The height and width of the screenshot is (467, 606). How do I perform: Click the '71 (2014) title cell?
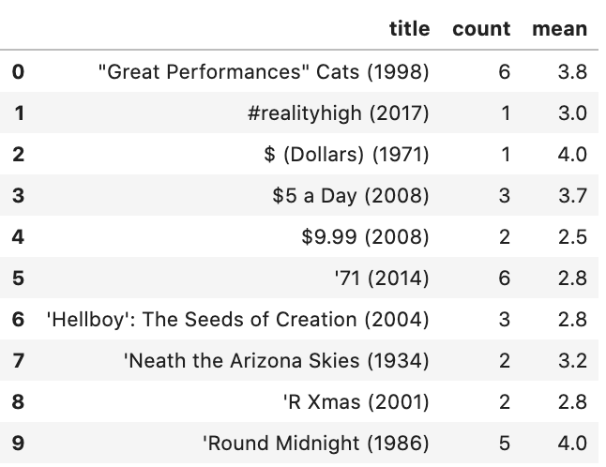382,279
